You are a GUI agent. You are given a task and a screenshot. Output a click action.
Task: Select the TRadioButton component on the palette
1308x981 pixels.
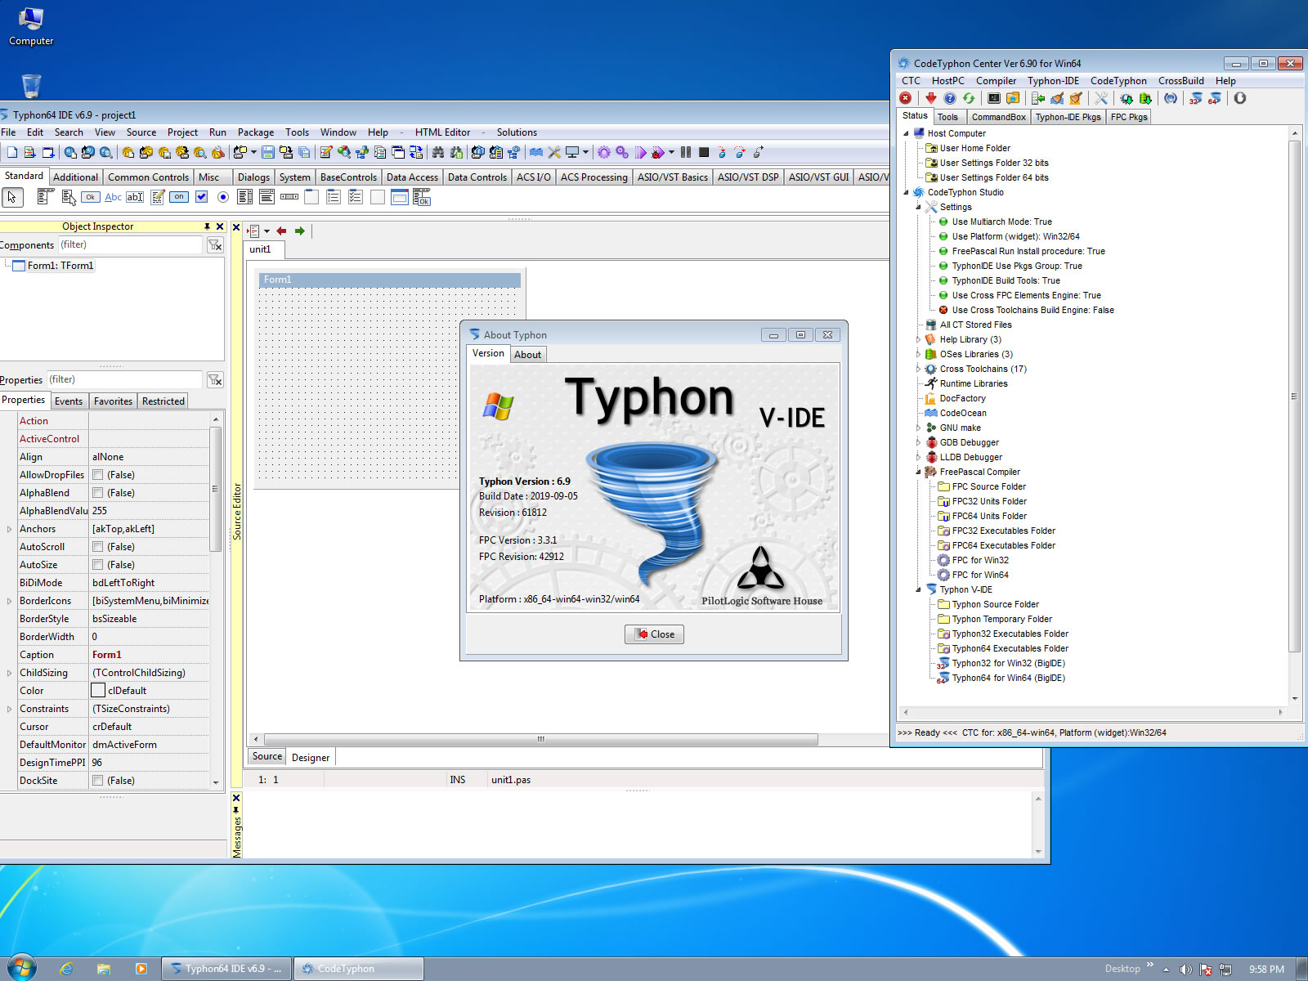pos(222,197)
